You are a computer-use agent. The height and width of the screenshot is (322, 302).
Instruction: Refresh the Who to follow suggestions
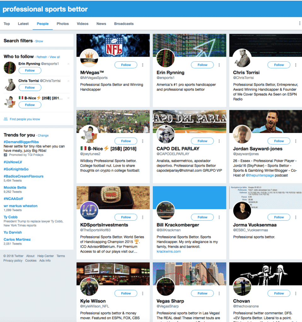[x=42, y=57]
